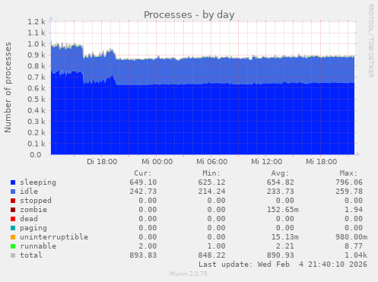
Task: Select the 'dead' legend label
Action: 29,218
